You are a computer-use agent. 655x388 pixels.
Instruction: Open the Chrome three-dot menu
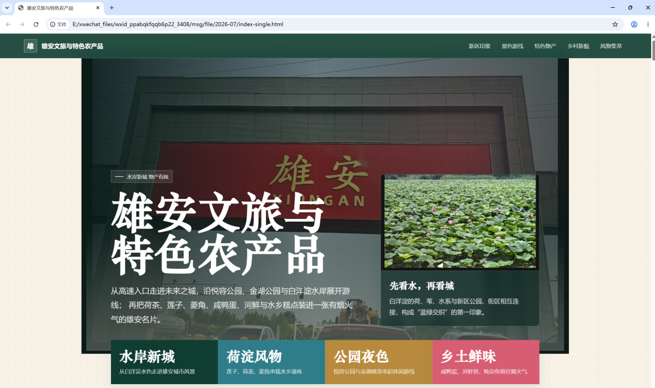click(648, 24)
